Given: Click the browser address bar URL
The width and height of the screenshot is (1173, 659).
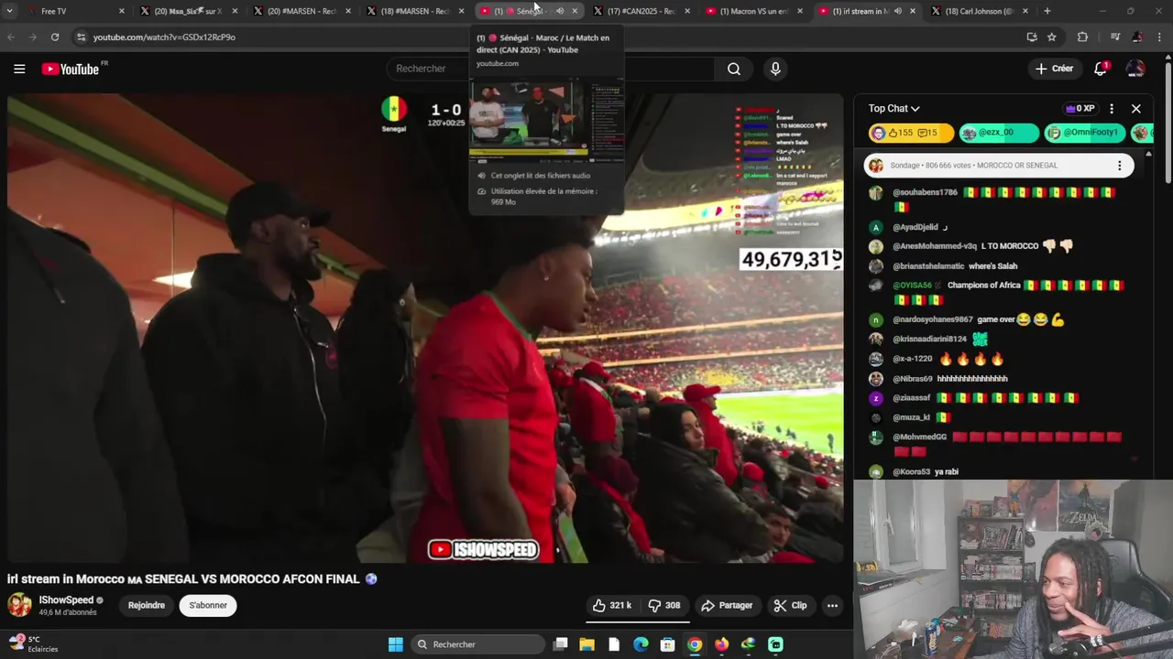Looking at the screenshot, I should pyautogui.click(x=164, y=38).
